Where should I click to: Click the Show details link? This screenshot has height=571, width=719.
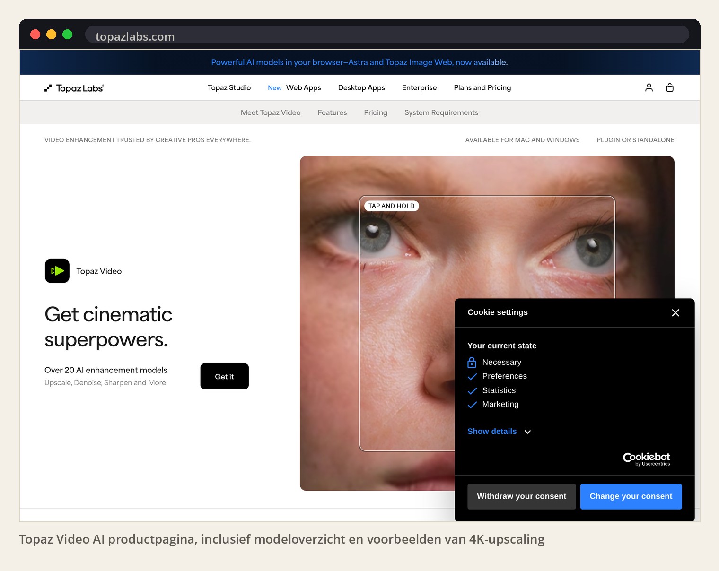492,431
